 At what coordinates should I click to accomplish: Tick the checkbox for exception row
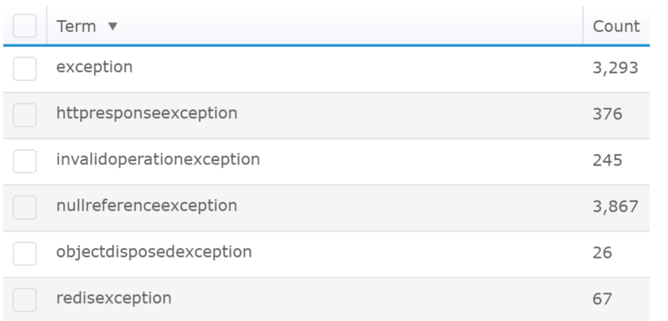point(24,69)
